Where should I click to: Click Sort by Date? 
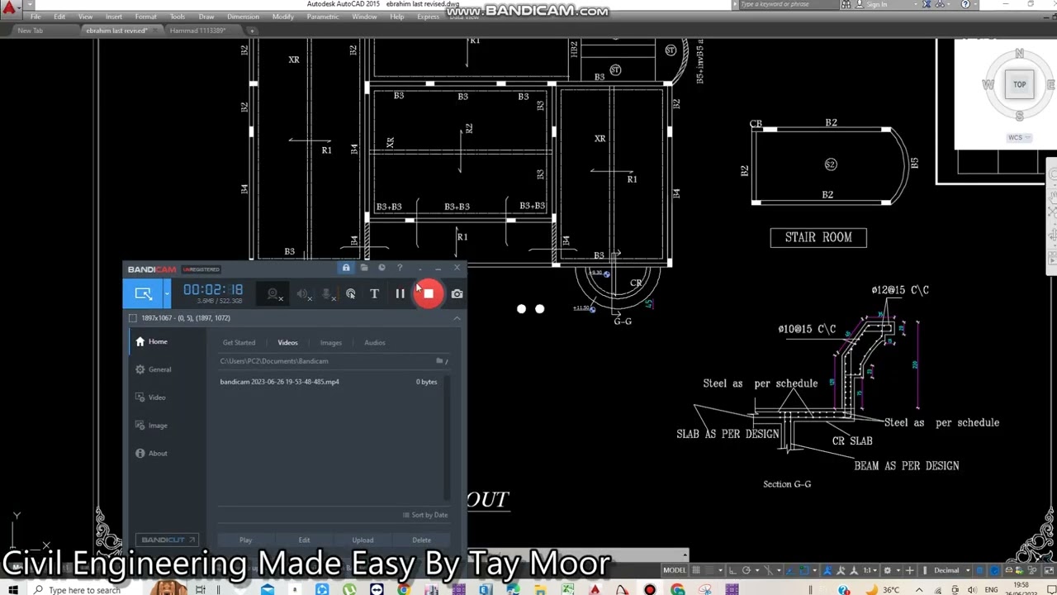tap(425, 515)
